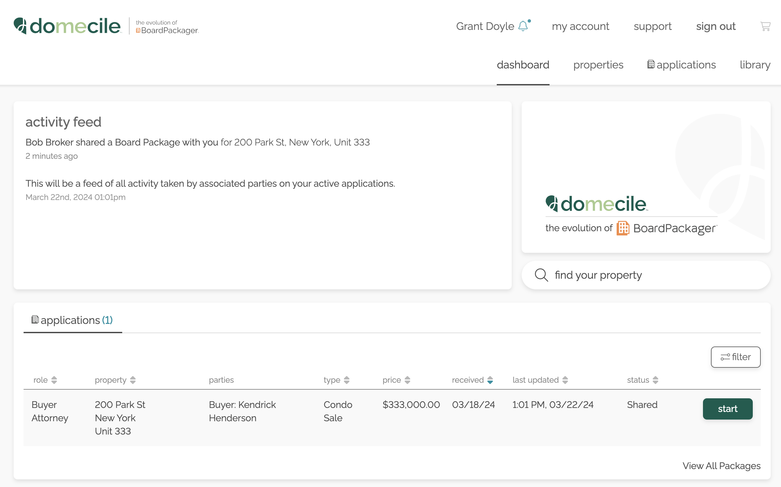Open View All Packages link
Screen dimensions: 781x487
point(721,466)
